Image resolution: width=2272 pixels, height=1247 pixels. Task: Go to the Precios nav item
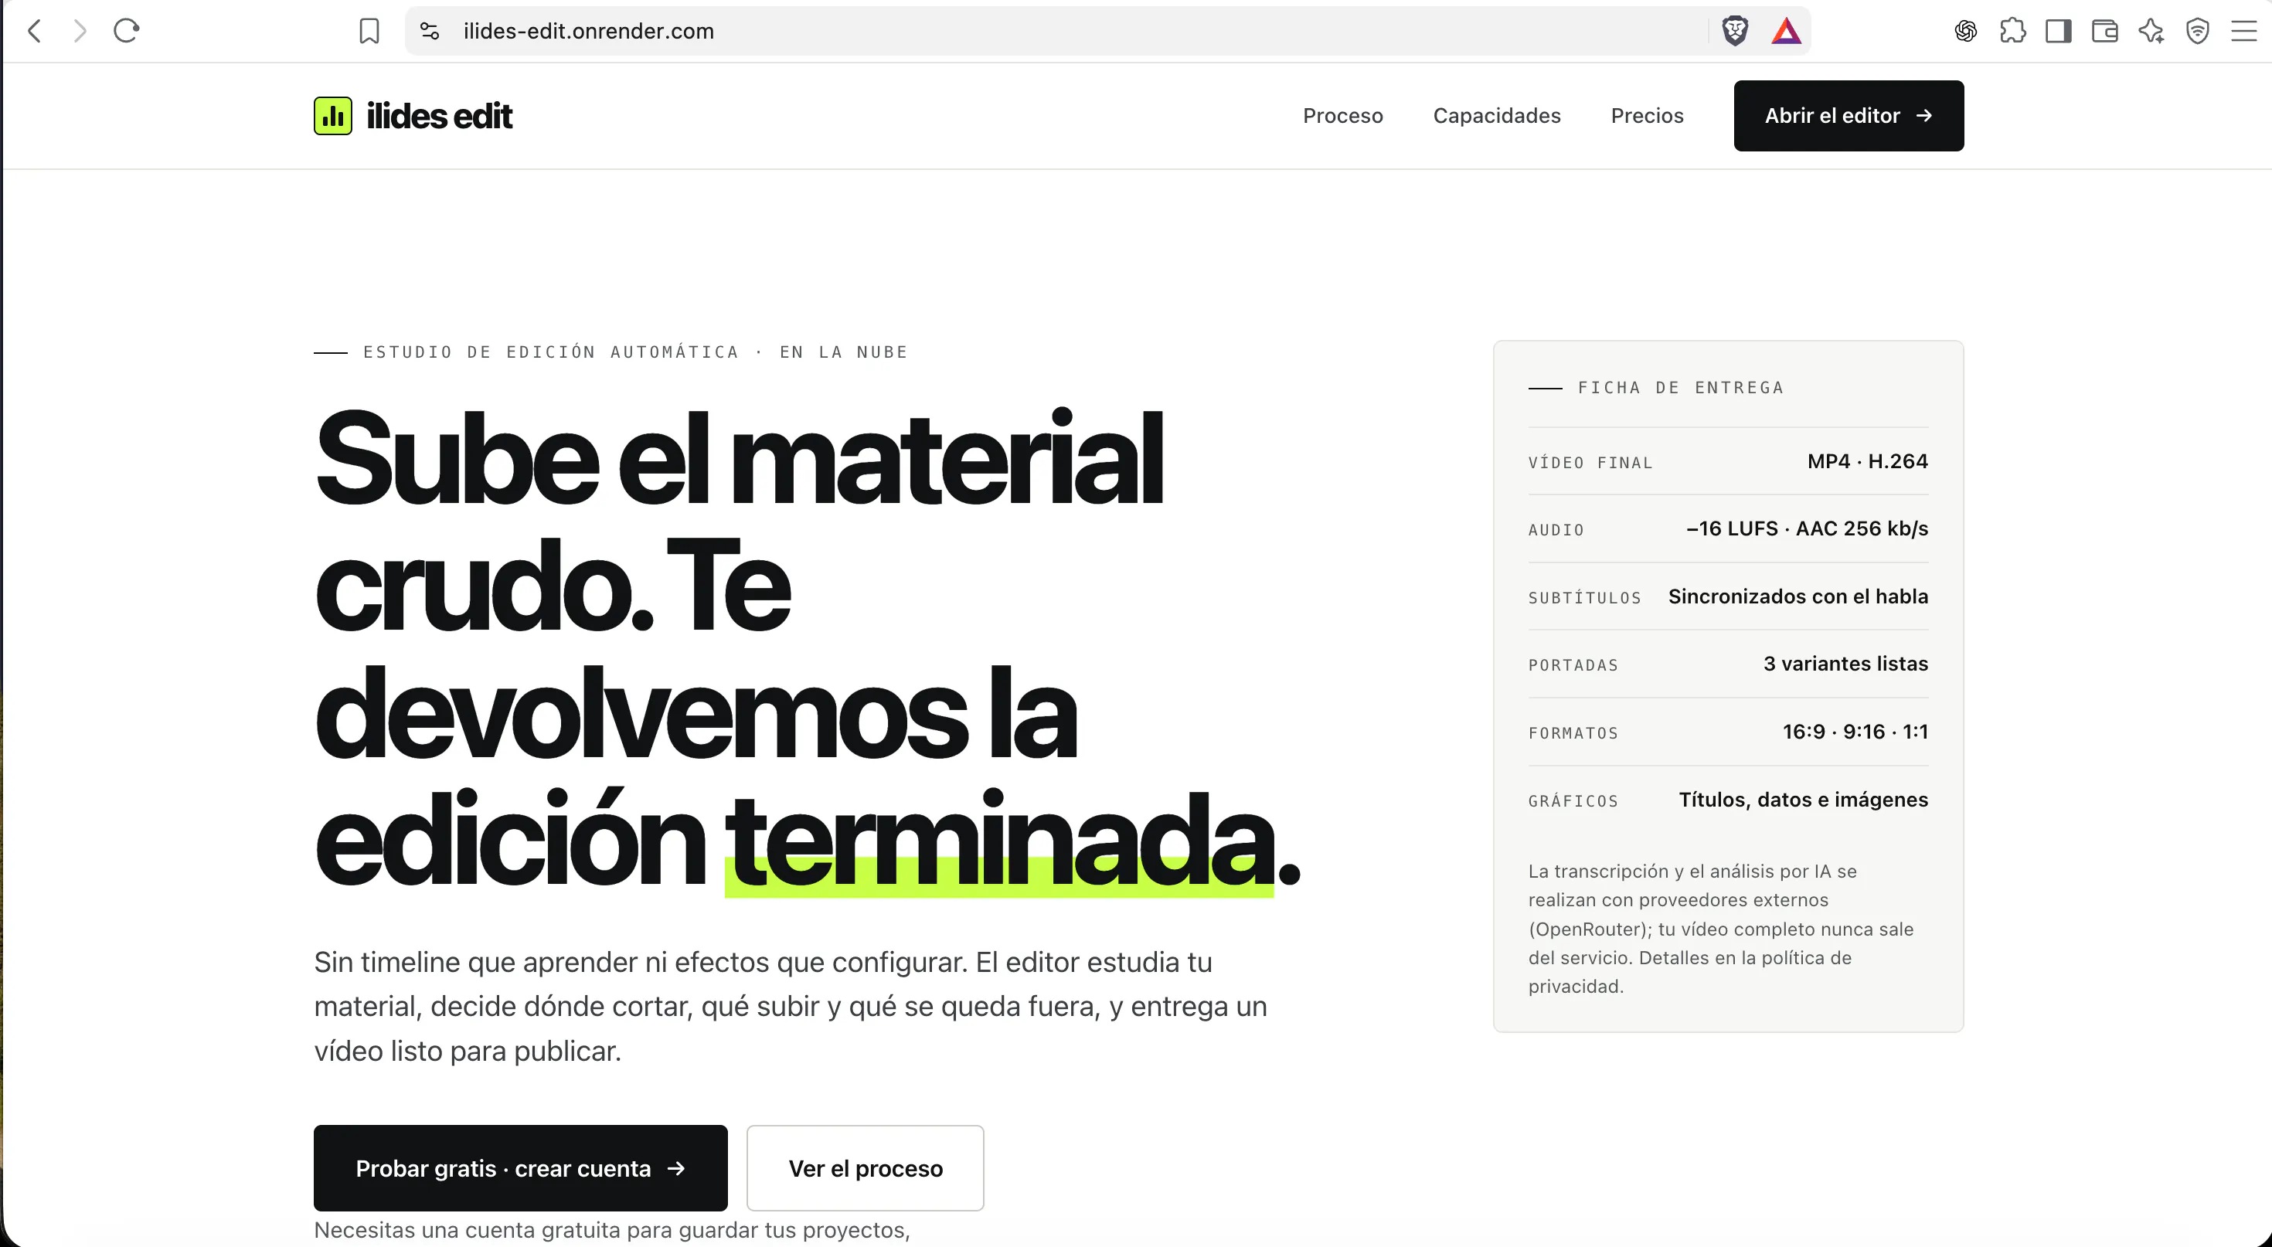click(x=1647, y=116)
